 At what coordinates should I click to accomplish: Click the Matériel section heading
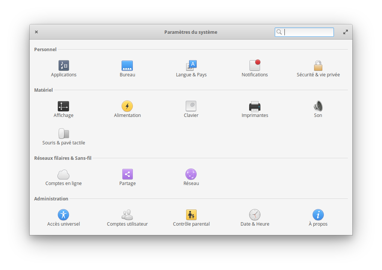(44, 90)
